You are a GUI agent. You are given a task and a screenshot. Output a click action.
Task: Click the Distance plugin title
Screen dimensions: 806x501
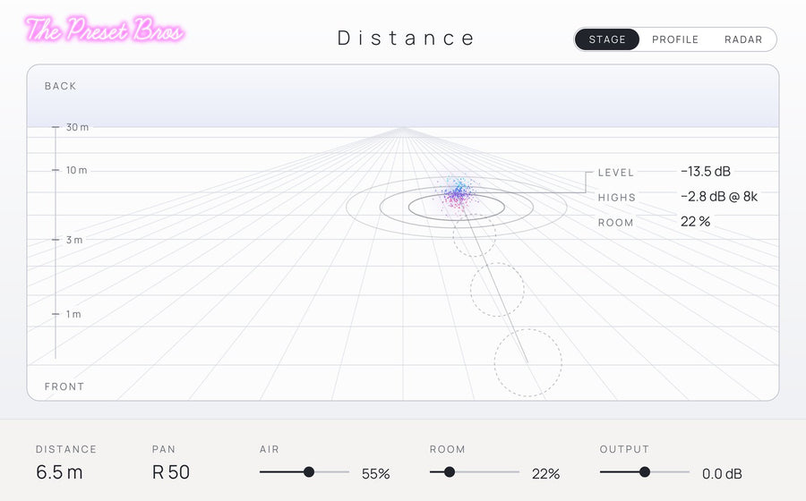pos(406,38)
